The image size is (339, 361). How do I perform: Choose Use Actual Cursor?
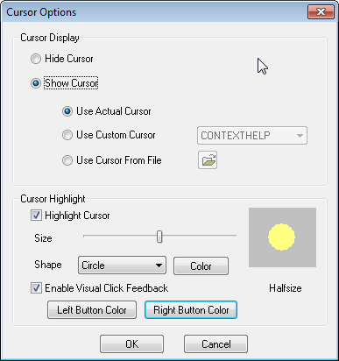coord(67,111)
